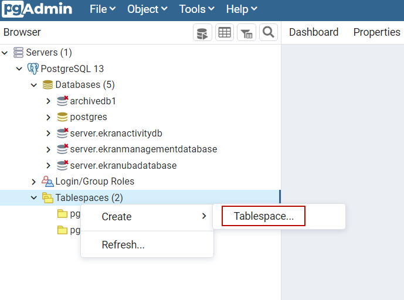Expand the Login/Group Roles node
This screenshot has height=300, width=404.
[x=34, y=182]
